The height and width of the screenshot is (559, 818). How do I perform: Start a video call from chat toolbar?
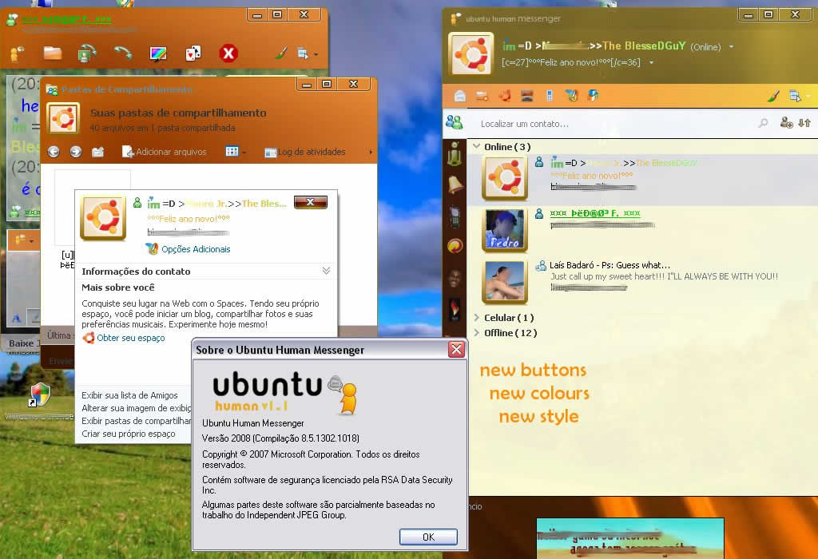[x=87, y=54]
